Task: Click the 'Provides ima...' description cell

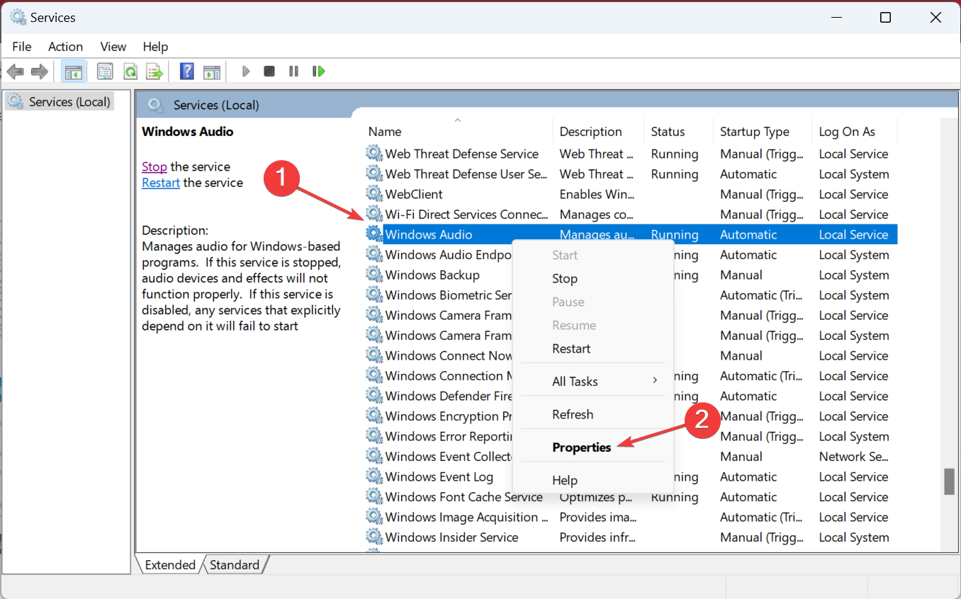Action: [599, 517]
